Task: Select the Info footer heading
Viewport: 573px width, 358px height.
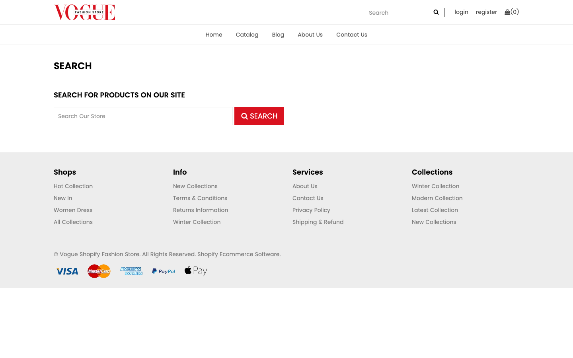Action: click(180, 172)
